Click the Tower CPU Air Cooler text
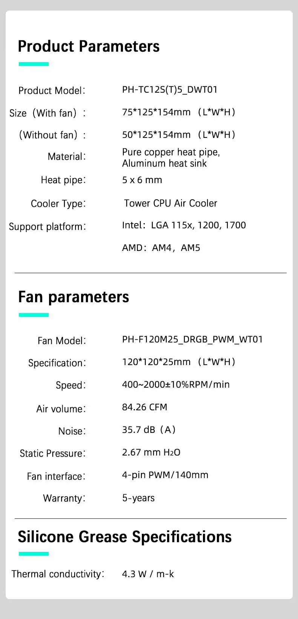 point(171,203)
